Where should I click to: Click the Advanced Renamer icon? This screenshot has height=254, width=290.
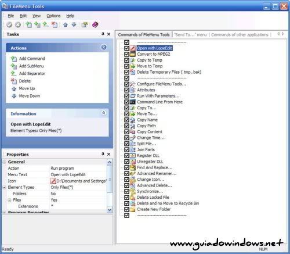(133, 173)
